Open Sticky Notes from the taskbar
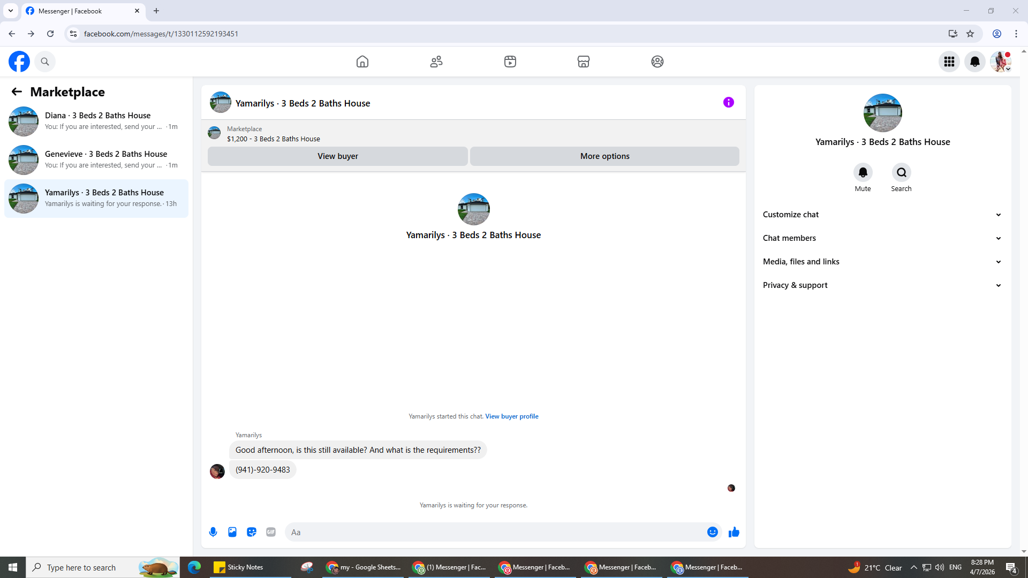The width and height of the screenshot is (1028, 578). click(x=239, y=567)
